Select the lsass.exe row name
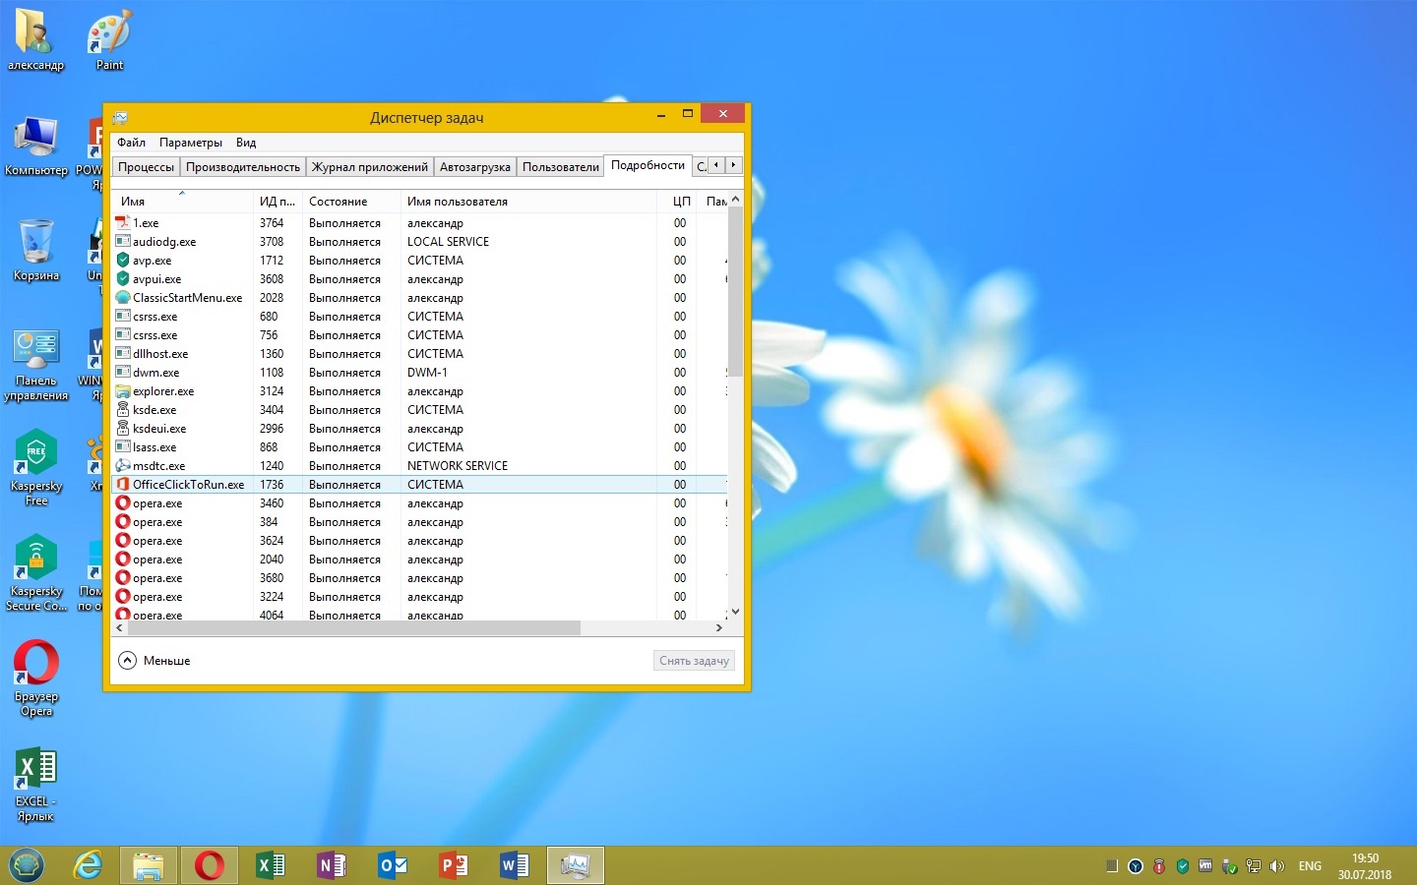Screen dimensions: 1417x885 click(x=154, y=447)
